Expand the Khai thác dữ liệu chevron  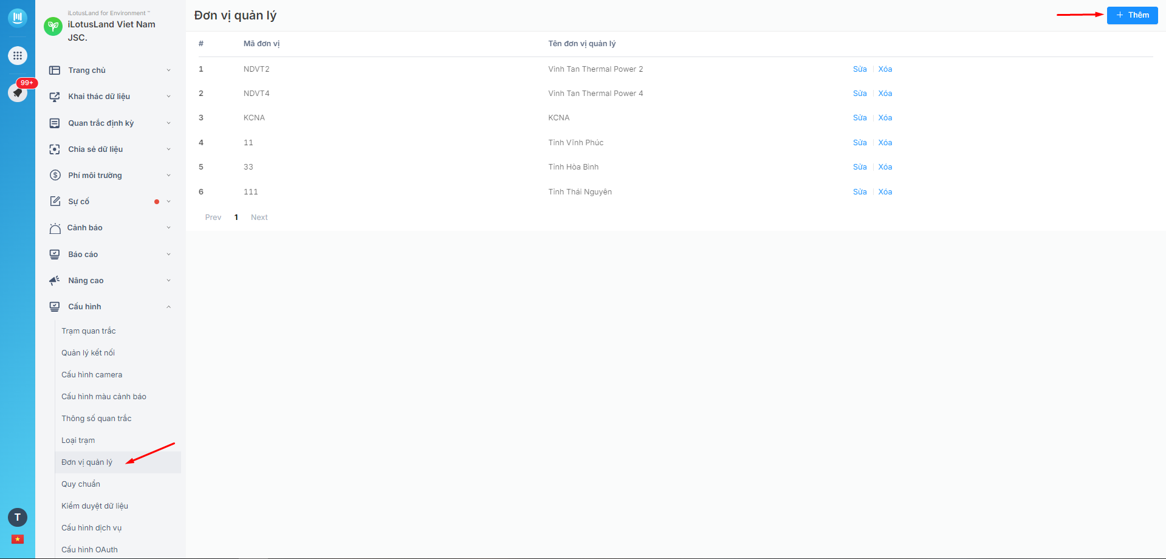click(168, 97)
